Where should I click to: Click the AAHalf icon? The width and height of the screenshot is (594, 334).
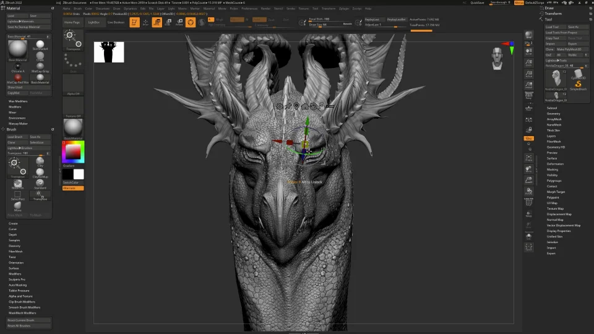[529, 85]
